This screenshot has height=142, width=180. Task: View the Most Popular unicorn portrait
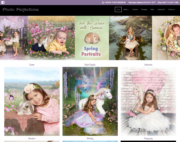pyautogui.click(x=90, y=101)
